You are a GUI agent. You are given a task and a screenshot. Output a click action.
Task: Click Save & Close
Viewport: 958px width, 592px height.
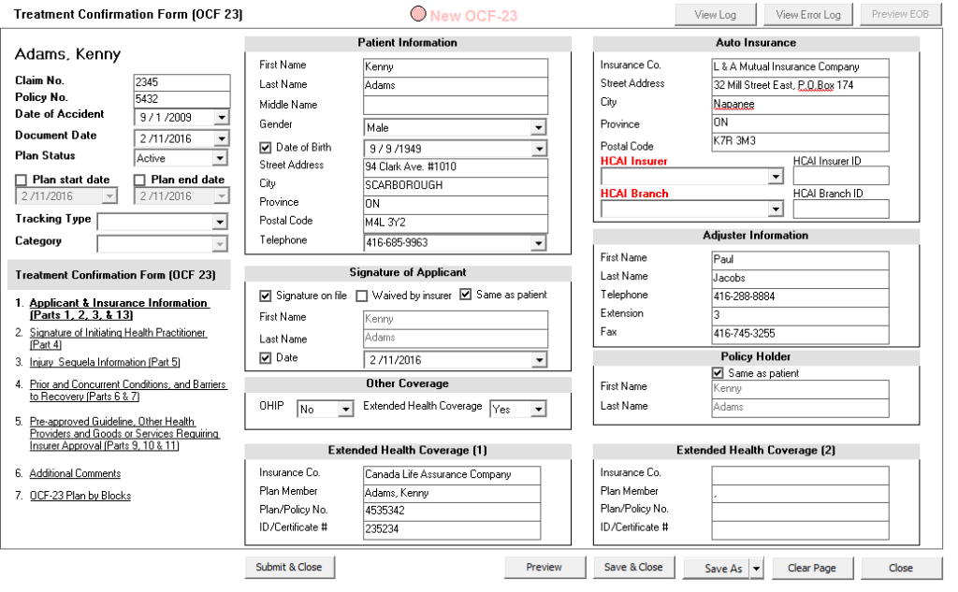tap(633, 567)
